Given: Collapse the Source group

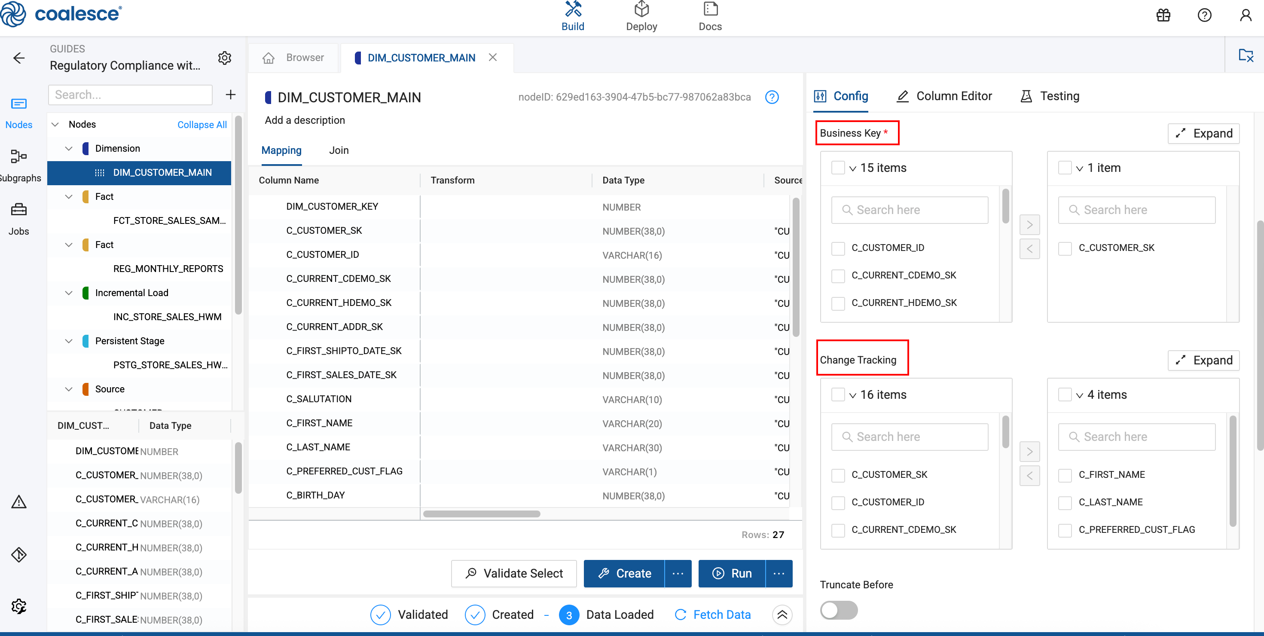Looking at the screenshot, I should point(69,388).
